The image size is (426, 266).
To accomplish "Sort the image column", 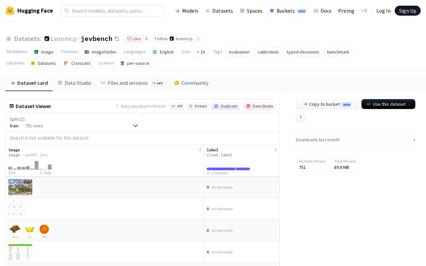I will 200,150.
